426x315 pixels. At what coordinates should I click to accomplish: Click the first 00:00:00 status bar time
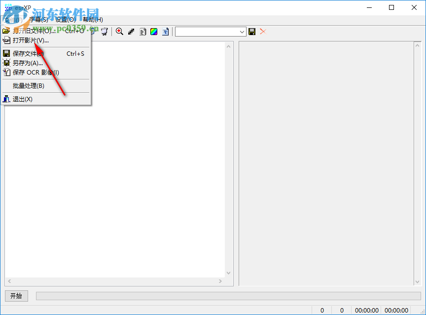click(x=366, y=311)
